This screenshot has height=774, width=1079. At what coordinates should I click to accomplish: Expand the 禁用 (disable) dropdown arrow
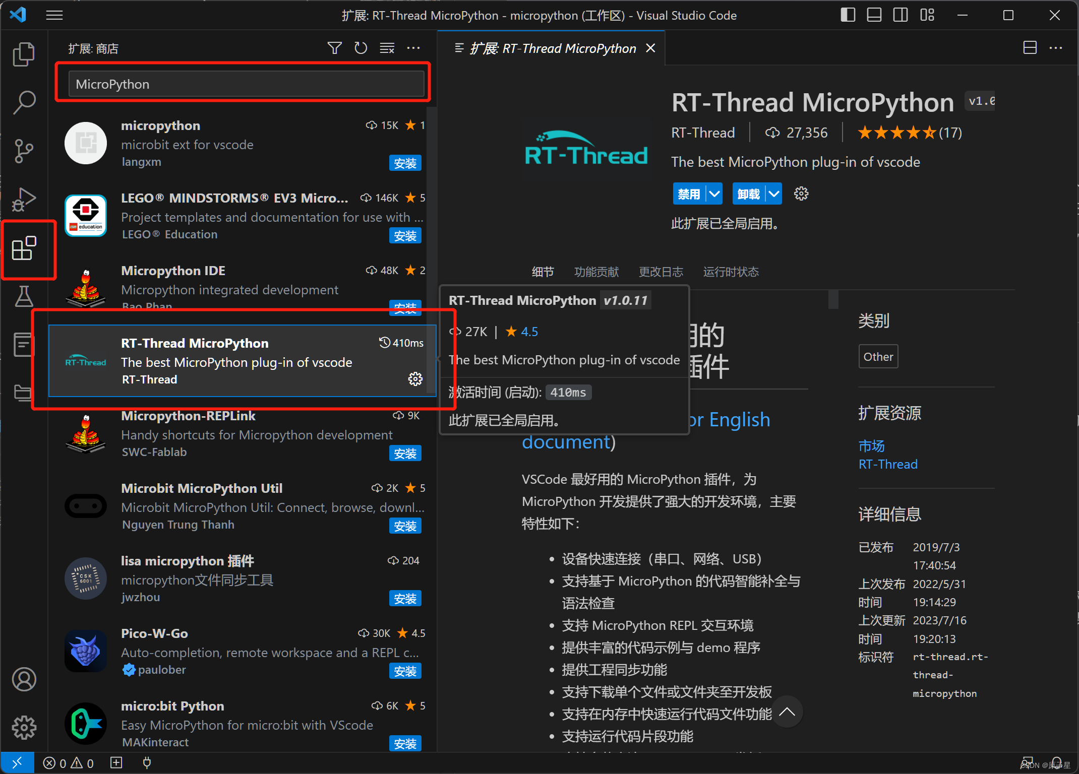[714, 194]
